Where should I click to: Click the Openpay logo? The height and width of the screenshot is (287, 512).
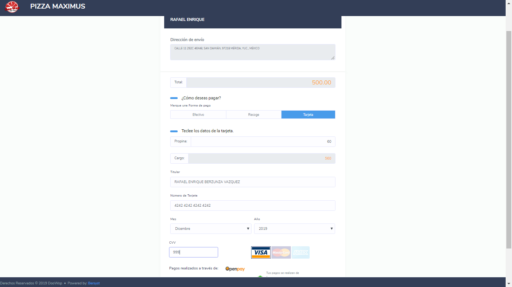point(235,269)
